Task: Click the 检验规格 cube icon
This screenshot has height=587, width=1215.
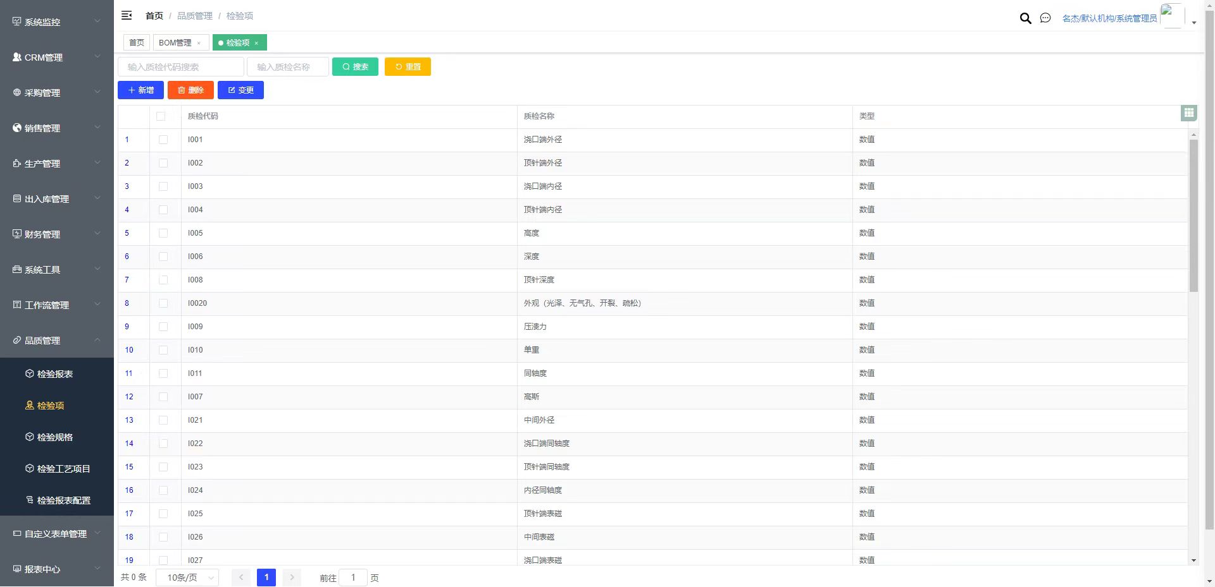Action: point(30,437)
